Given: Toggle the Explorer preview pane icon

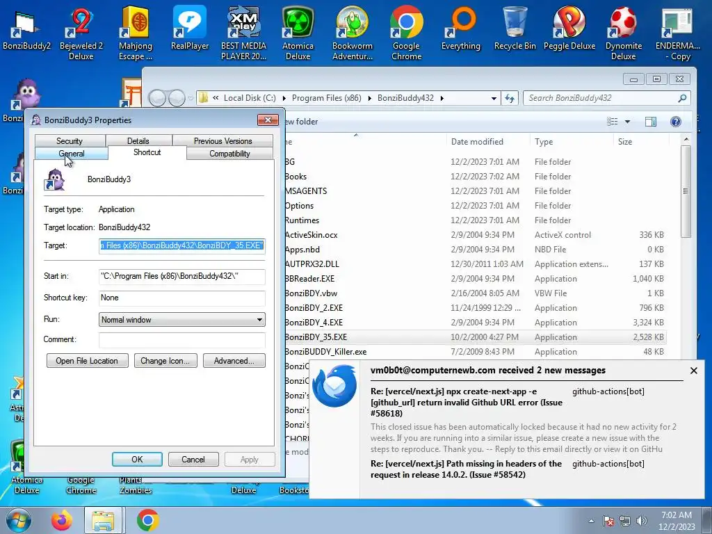Looking at the screenshot, I should tap(651, 121).
